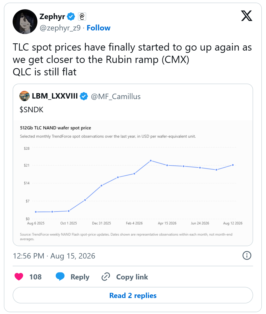Image resolution: width=266 pixels, height=314 pixels.
Task: Click the $SNDK cashtag
Action: coord(31,110)
